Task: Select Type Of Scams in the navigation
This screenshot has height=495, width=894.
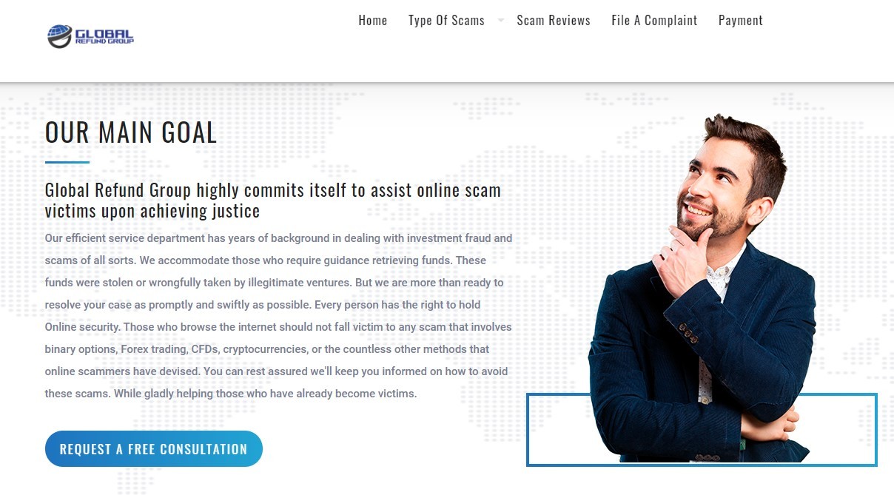Action: tap(446, 21)
